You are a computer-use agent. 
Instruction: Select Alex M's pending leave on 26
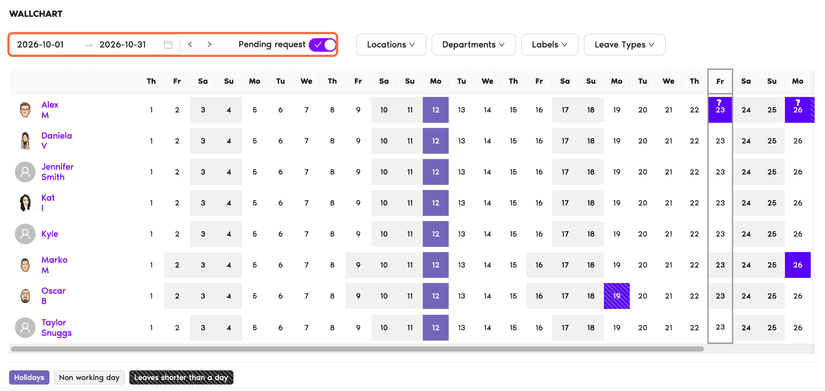tap(798, 110)
